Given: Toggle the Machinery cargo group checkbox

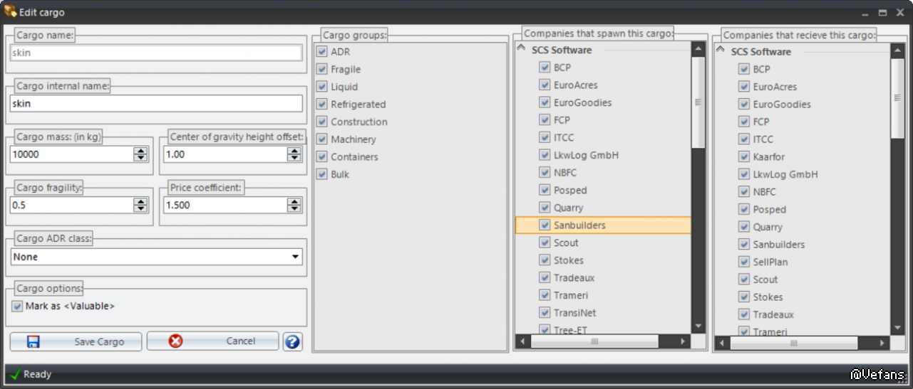Looking at the screenshot, I should (321, 139).
